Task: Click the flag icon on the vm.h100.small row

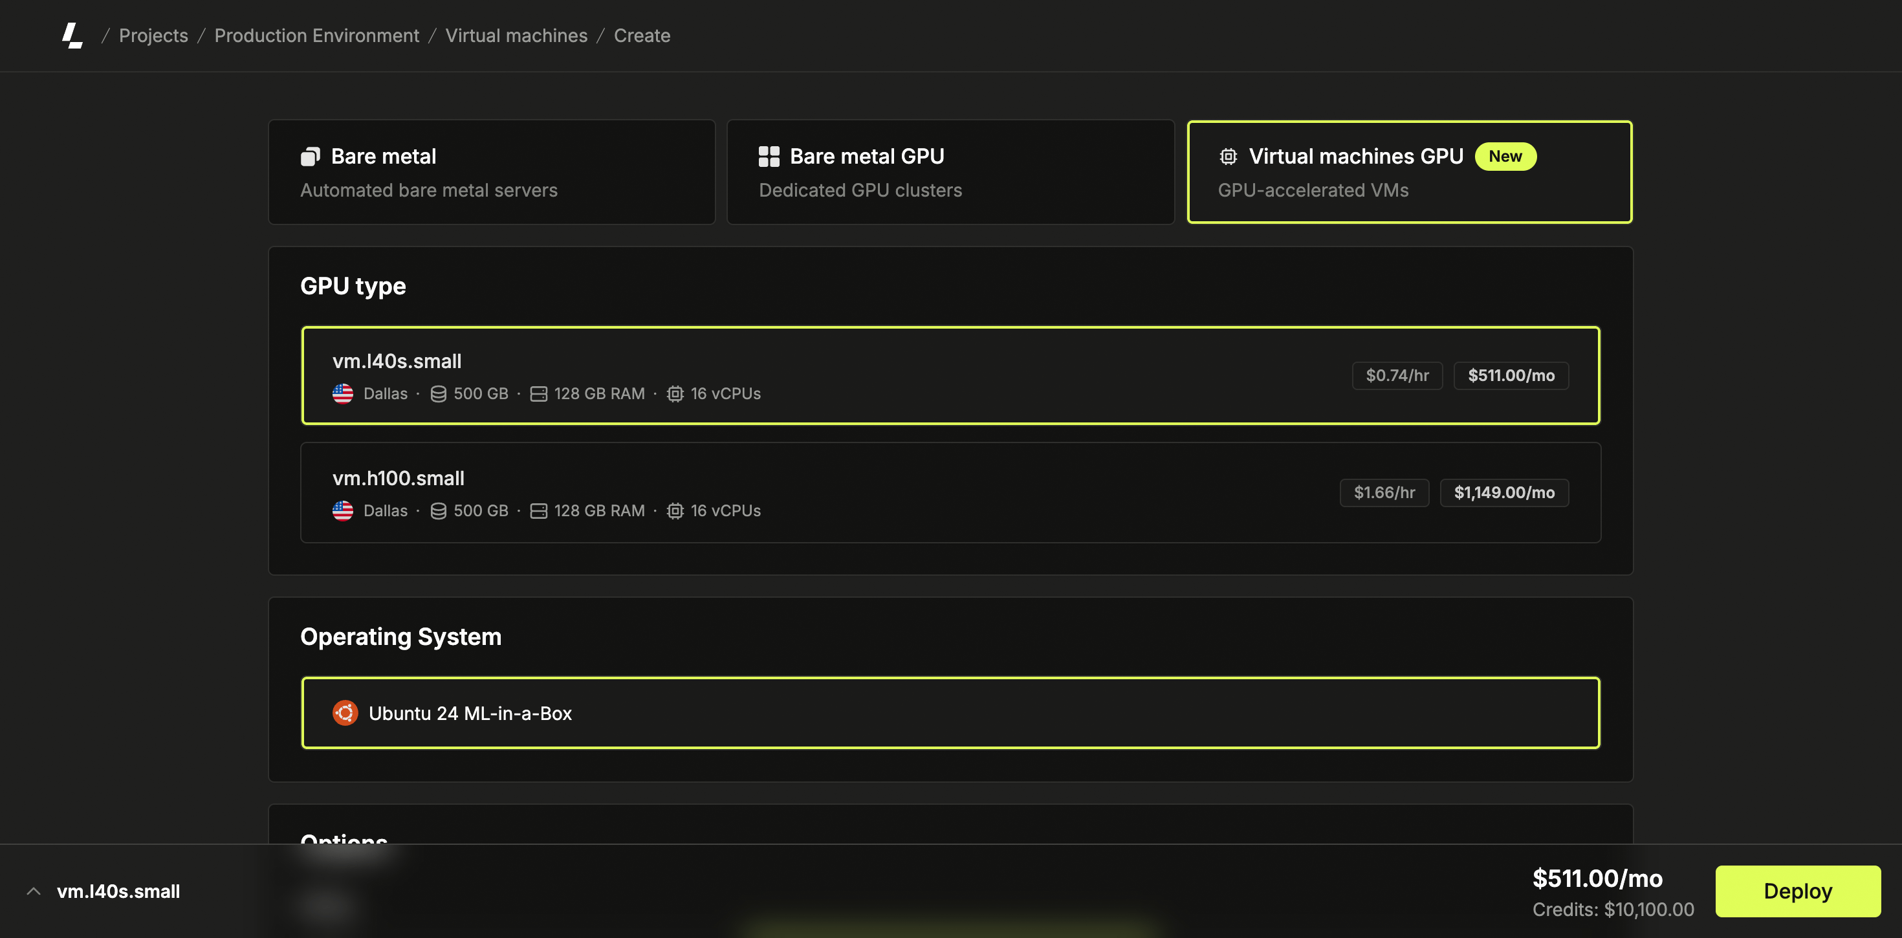Action: point(344,510)
